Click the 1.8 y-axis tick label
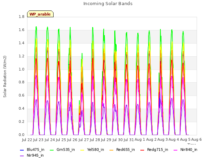This screenshot has width=217, height=162. click(x=21, y=17)
